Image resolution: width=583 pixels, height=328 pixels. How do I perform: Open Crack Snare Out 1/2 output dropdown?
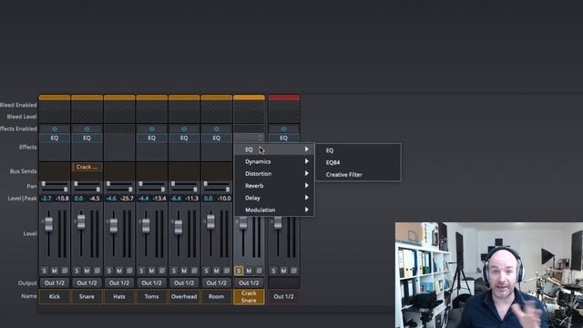[x=249, y=283]
